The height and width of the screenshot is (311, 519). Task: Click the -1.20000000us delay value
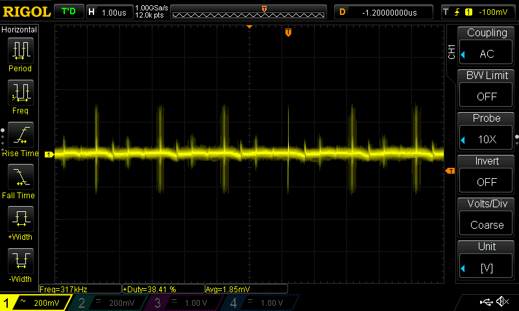pos(389,12)
